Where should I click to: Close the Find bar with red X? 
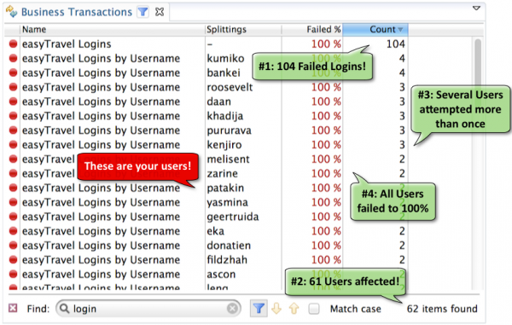point(13,308)
